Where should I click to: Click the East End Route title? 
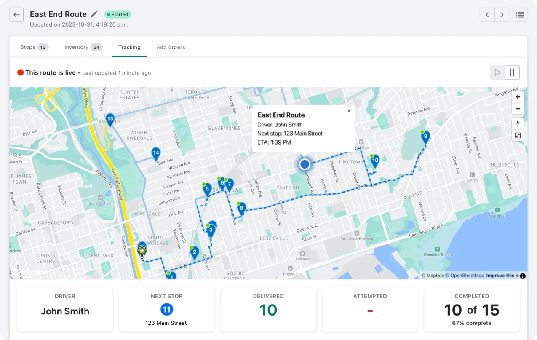[58, 14]
